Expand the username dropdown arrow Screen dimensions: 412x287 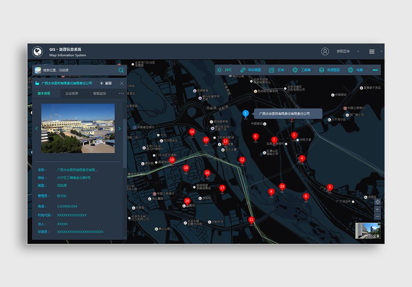coord(358,51)
